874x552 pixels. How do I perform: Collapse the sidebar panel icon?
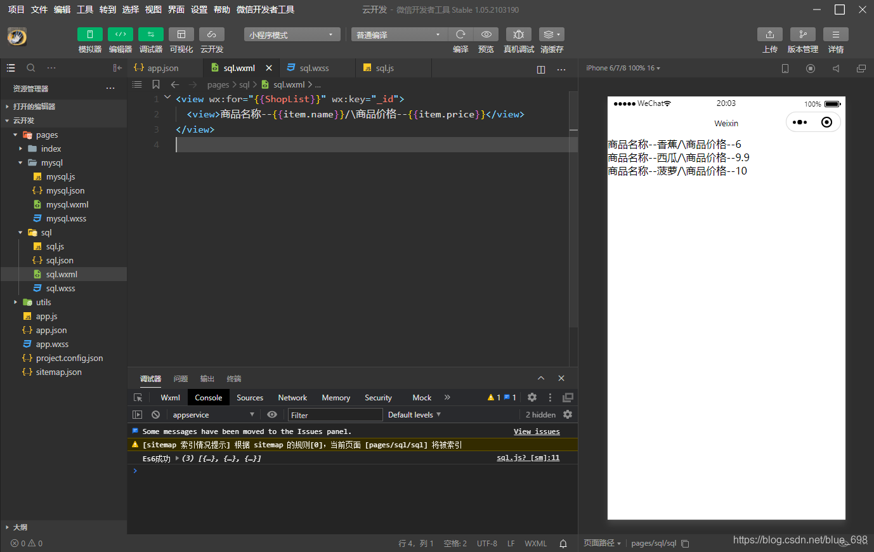click(117, 68)
